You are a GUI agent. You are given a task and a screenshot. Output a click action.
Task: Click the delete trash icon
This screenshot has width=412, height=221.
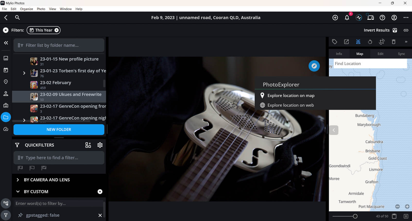click(393, 42)
